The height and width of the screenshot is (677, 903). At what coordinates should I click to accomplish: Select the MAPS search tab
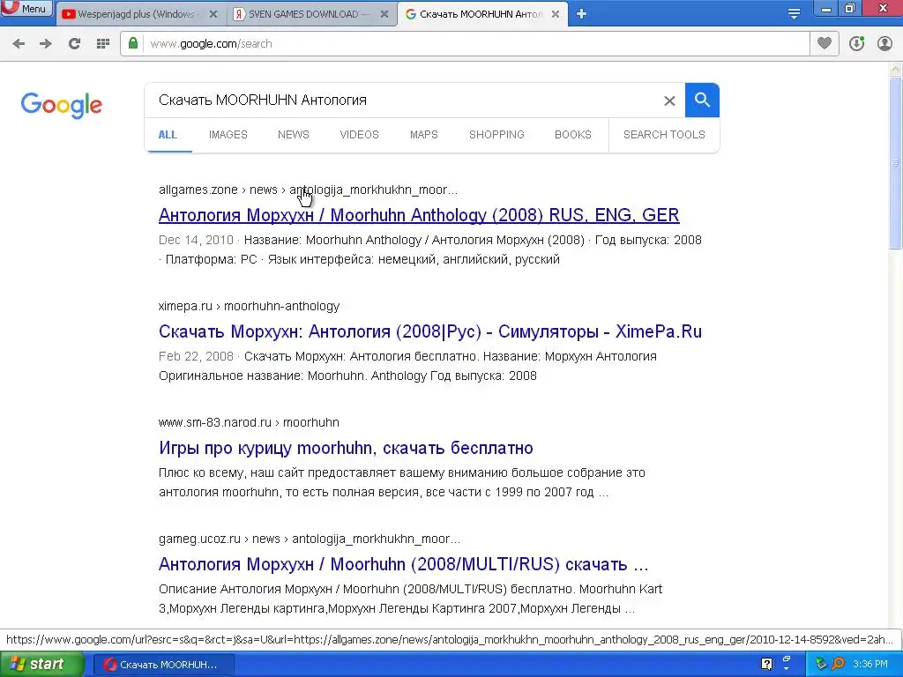(424, 135)
